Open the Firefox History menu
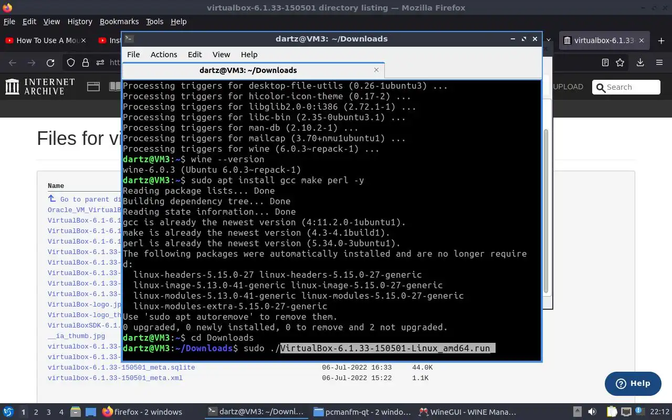This screenshot has height=420, width=672. pos(80,22)
